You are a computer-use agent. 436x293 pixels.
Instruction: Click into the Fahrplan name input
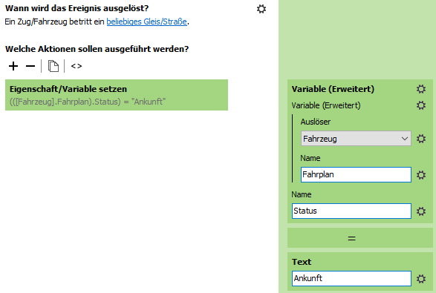[356, 175]
